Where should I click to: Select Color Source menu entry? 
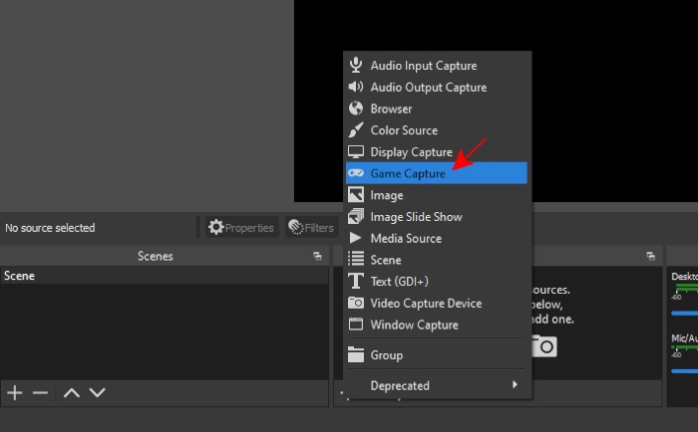tap(437, 130)
